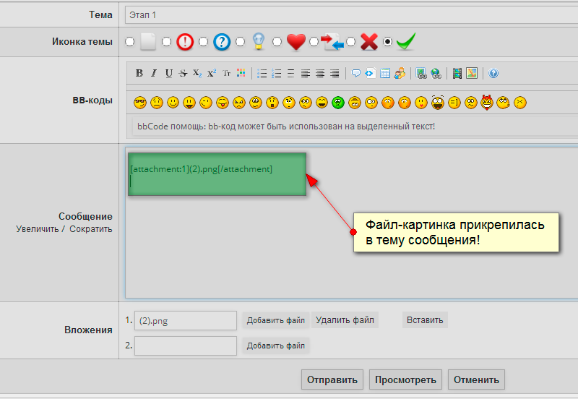Screen dimensions: 578x399
Task: Select the red cross topic icon radio
Action: click(350, 42)
